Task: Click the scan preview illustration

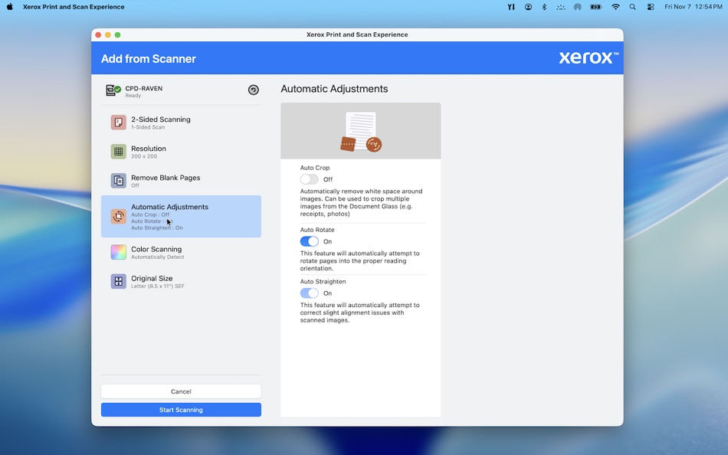Action: [x=360, y=130]
